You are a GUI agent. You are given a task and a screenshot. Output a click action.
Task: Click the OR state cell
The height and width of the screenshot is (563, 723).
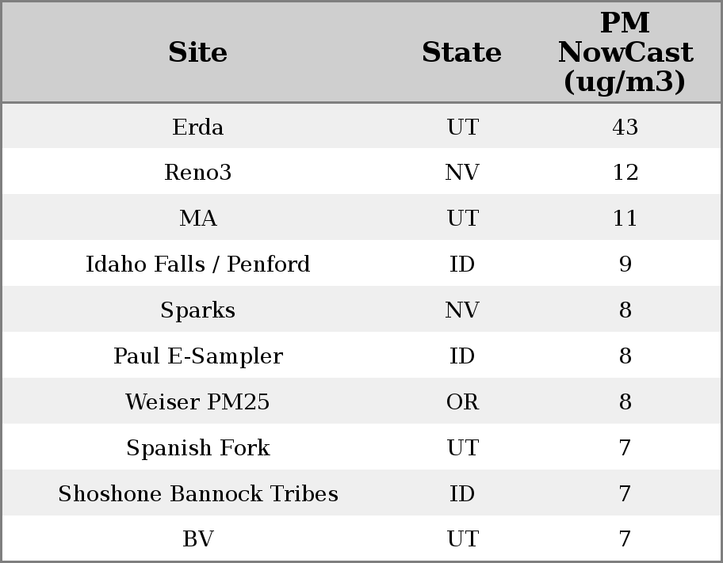(462, 402)
